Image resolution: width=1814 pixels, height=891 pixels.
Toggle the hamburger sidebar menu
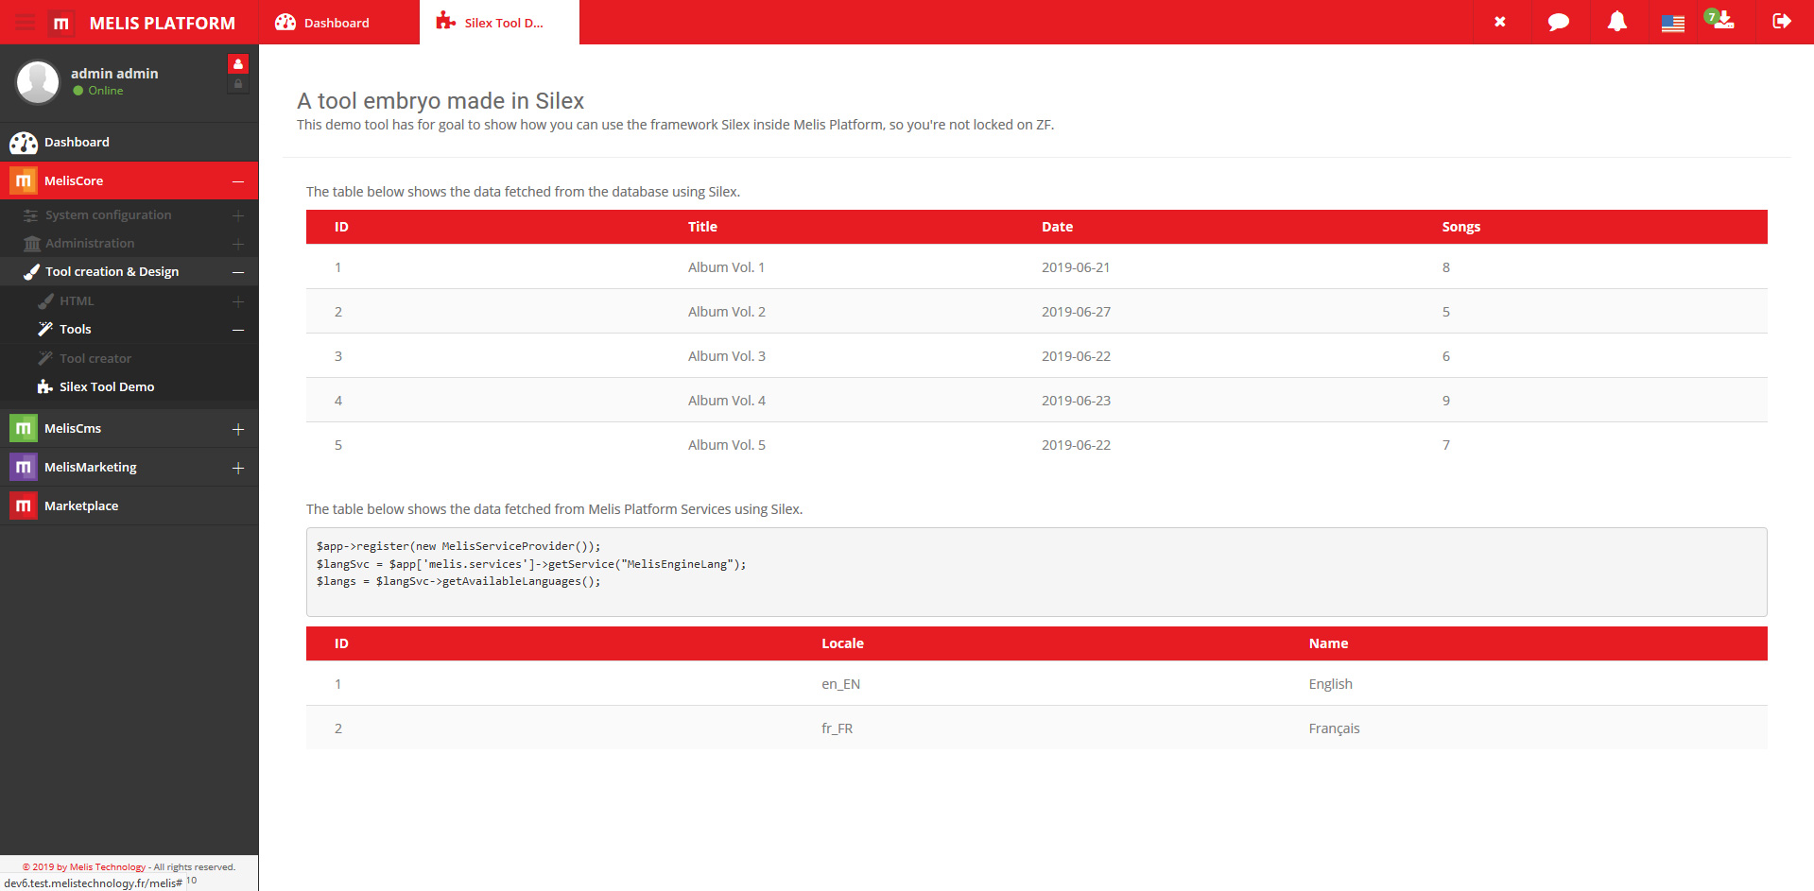coord(25,23)
